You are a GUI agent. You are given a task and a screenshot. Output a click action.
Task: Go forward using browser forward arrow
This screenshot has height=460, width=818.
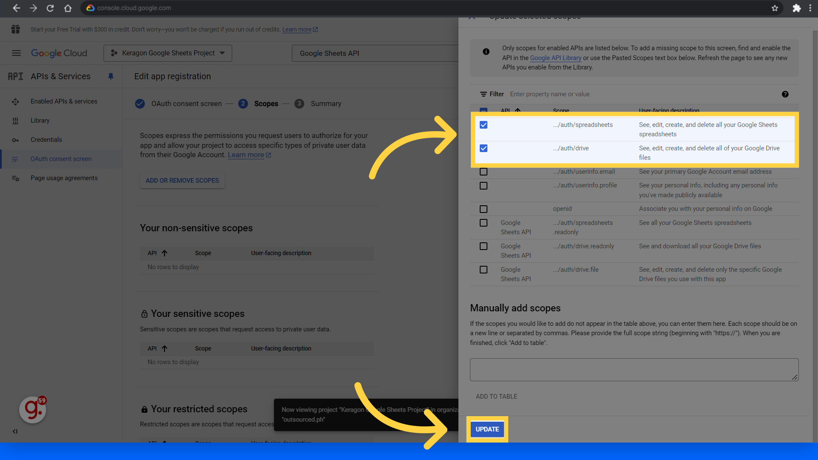tap(33, 8)
